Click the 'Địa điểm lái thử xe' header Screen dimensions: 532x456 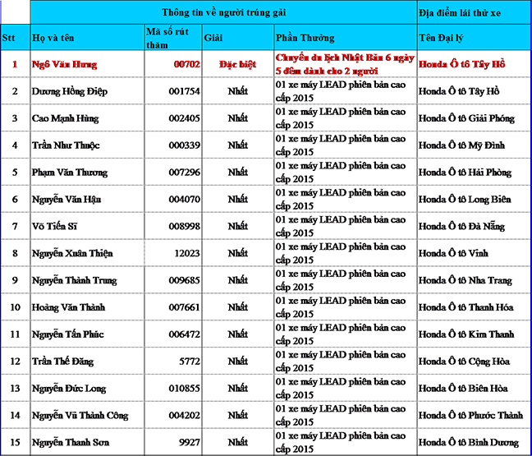click(x=475, y=12)
